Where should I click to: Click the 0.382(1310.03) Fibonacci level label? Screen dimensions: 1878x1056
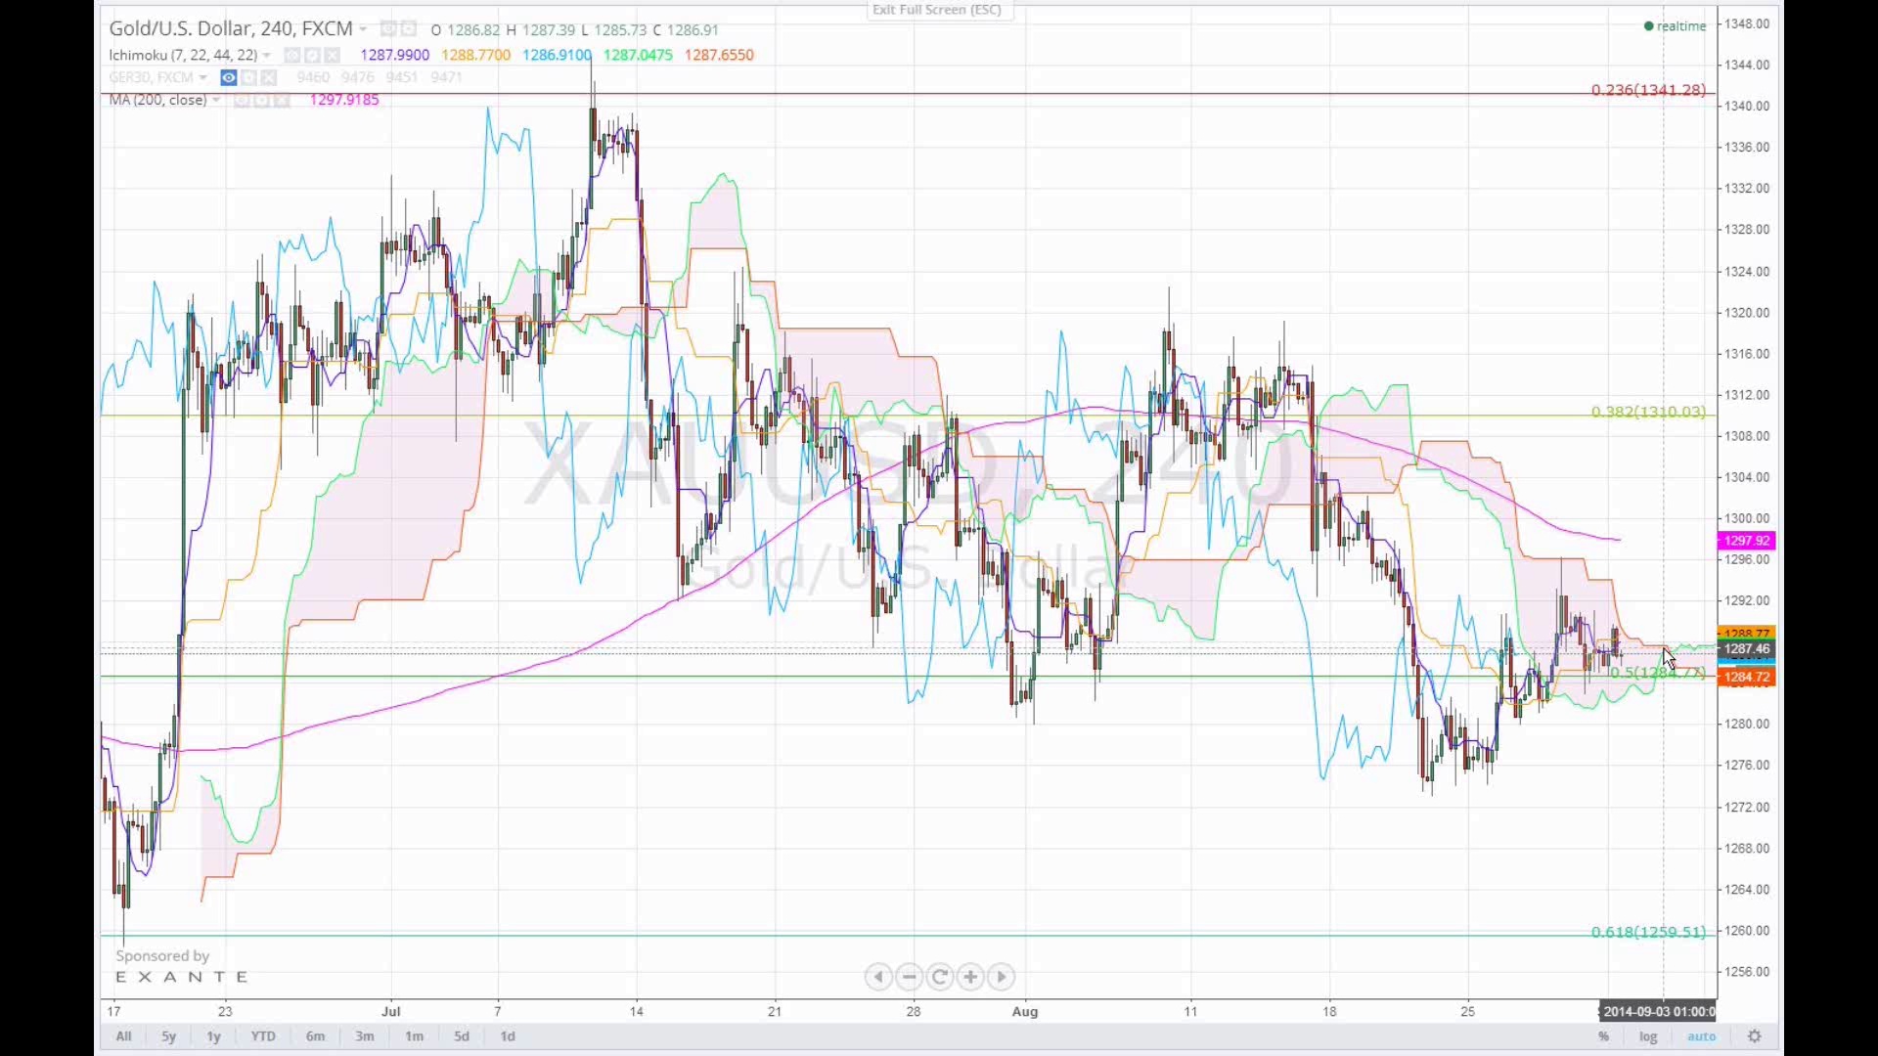click(1648, 412)
